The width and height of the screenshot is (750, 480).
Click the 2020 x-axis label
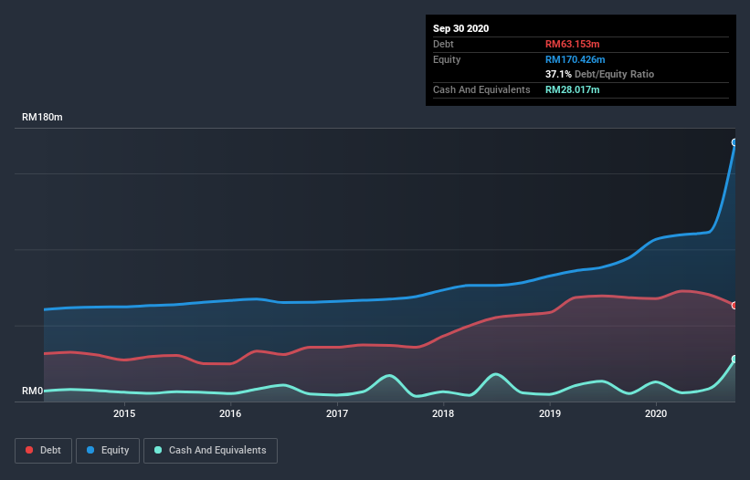(656, 413)
